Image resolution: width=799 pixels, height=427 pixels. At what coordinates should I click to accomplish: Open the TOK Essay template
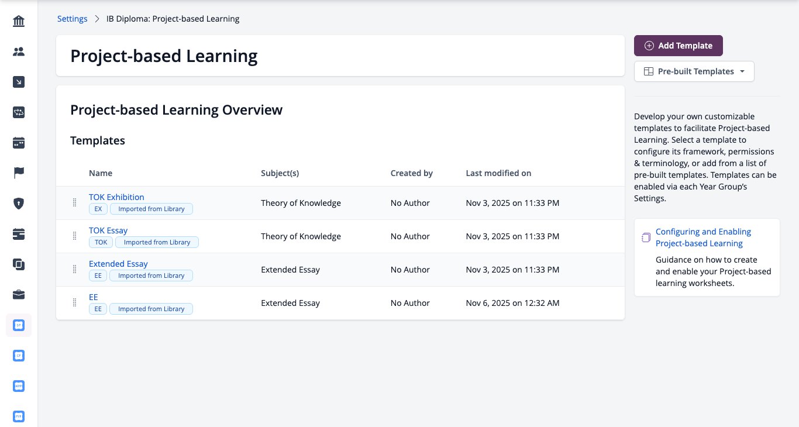108,230
